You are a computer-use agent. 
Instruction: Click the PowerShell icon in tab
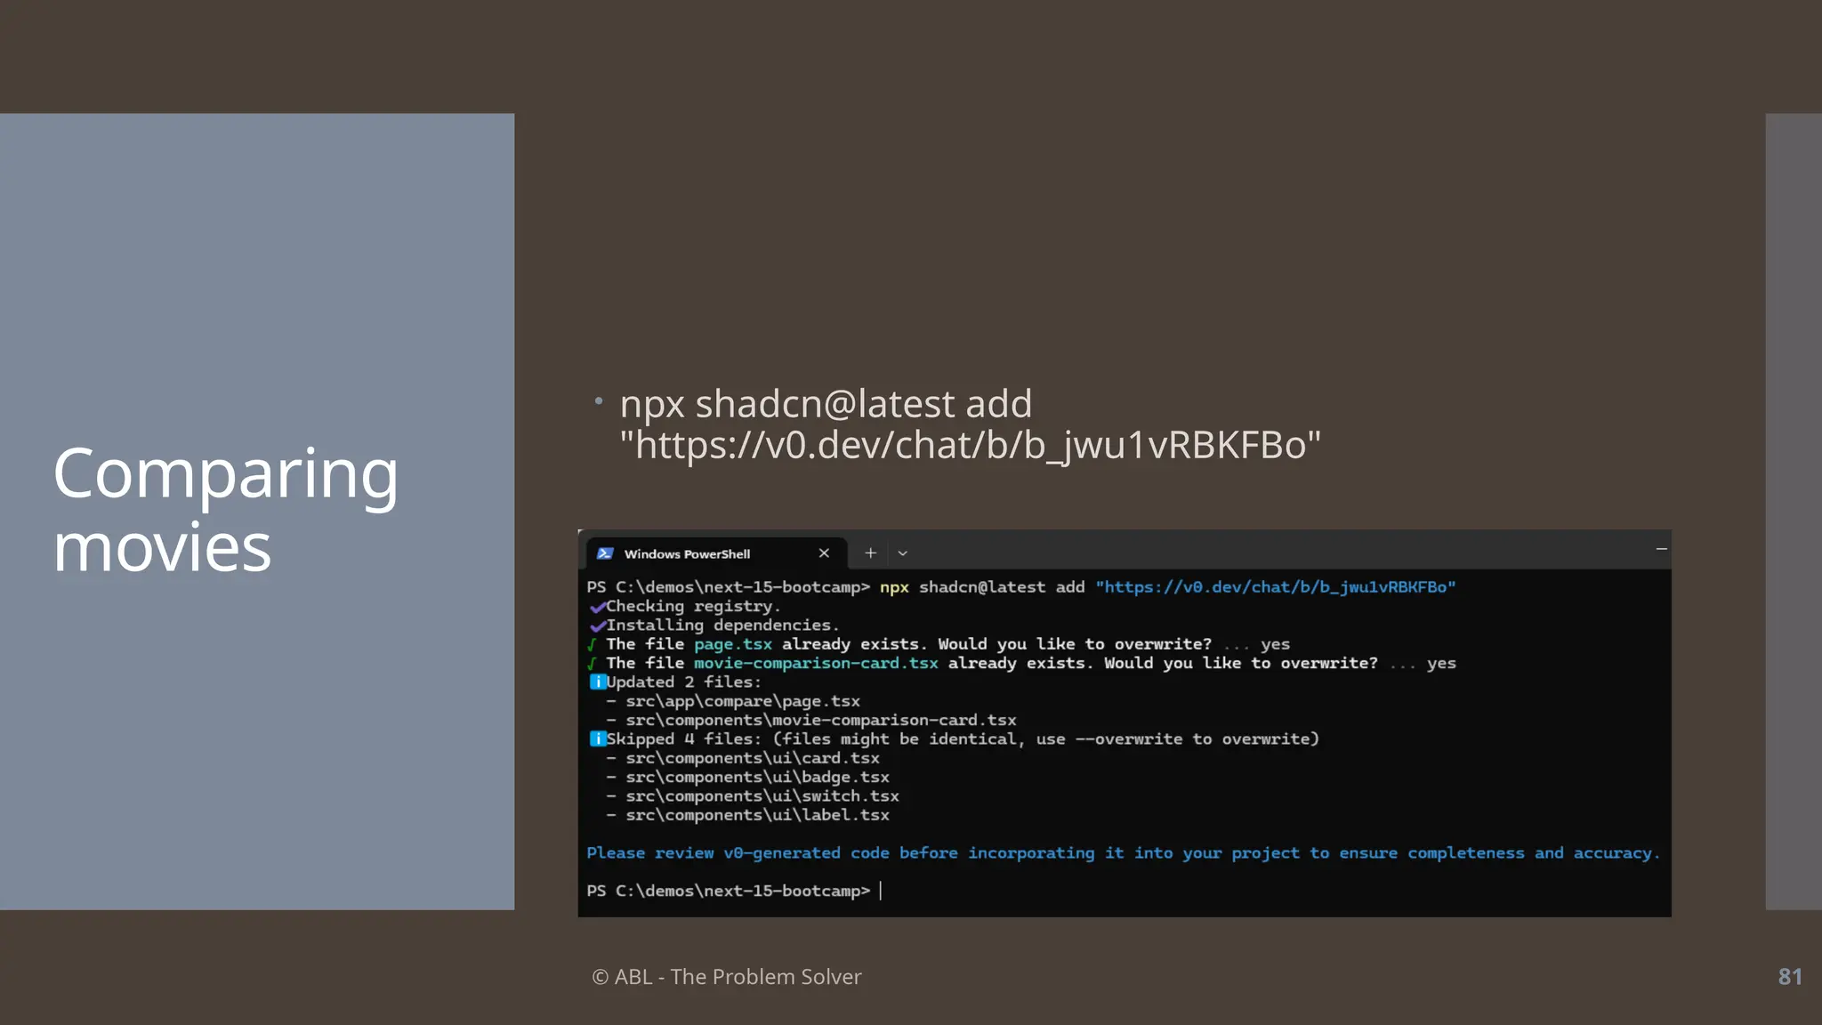605,553
